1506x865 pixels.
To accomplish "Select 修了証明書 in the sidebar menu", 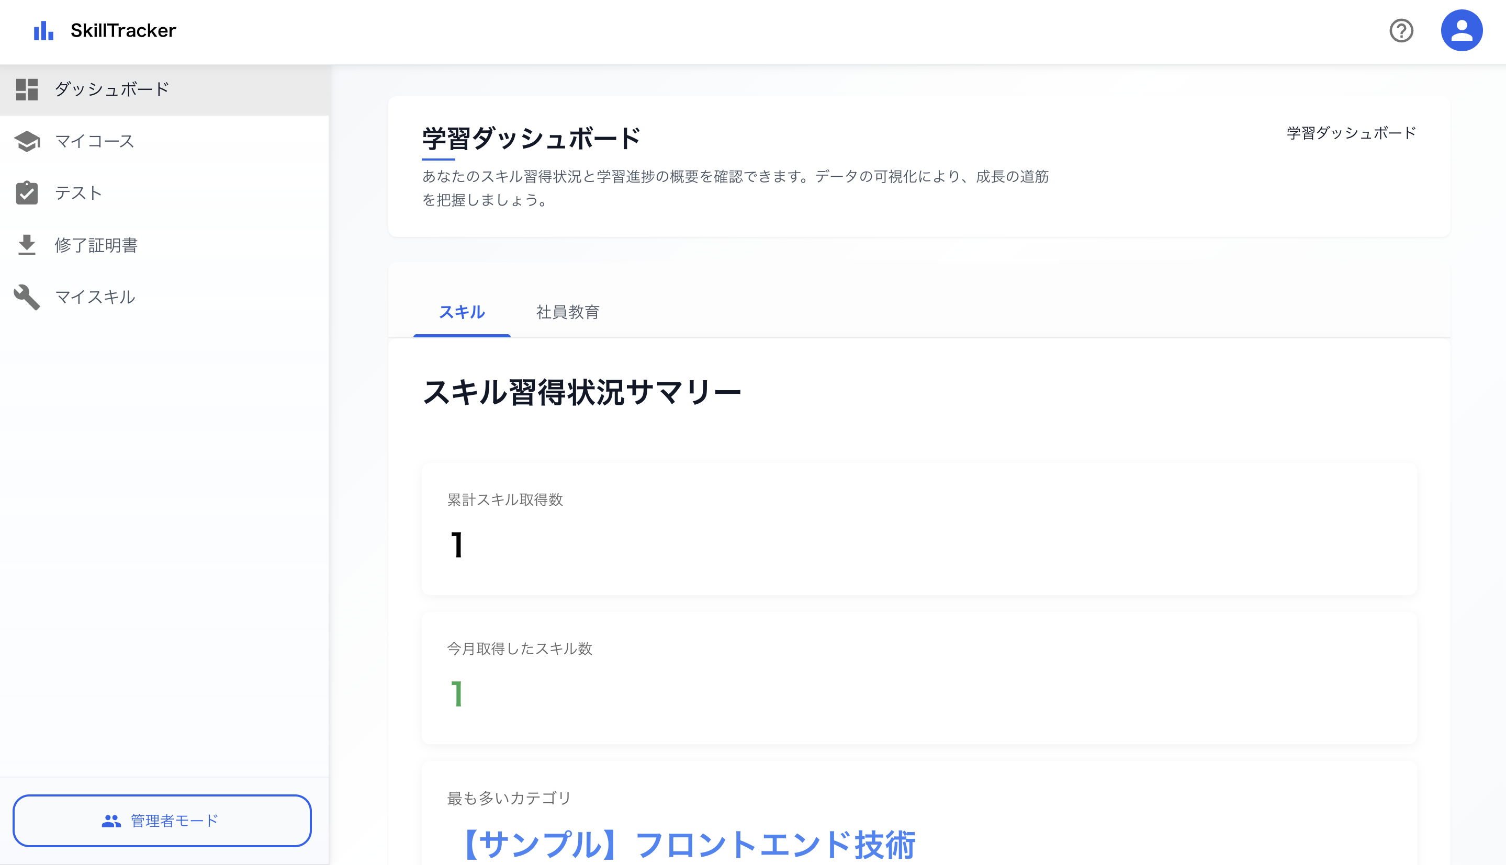I will tap(97, 245).
